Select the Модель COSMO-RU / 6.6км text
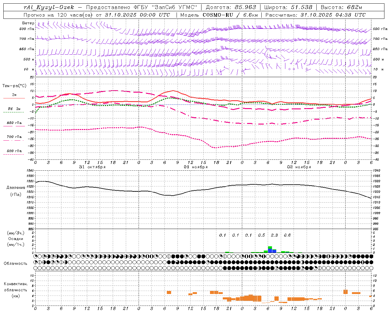Screen dimensions: 389x311 219,15
